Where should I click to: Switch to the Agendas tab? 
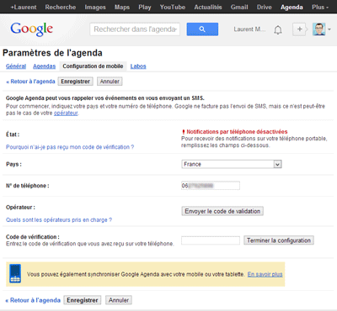click(44, 66)
